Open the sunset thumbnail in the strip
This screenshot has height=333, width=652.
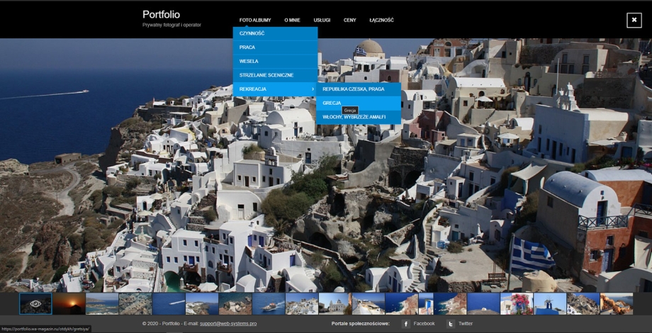69,304
